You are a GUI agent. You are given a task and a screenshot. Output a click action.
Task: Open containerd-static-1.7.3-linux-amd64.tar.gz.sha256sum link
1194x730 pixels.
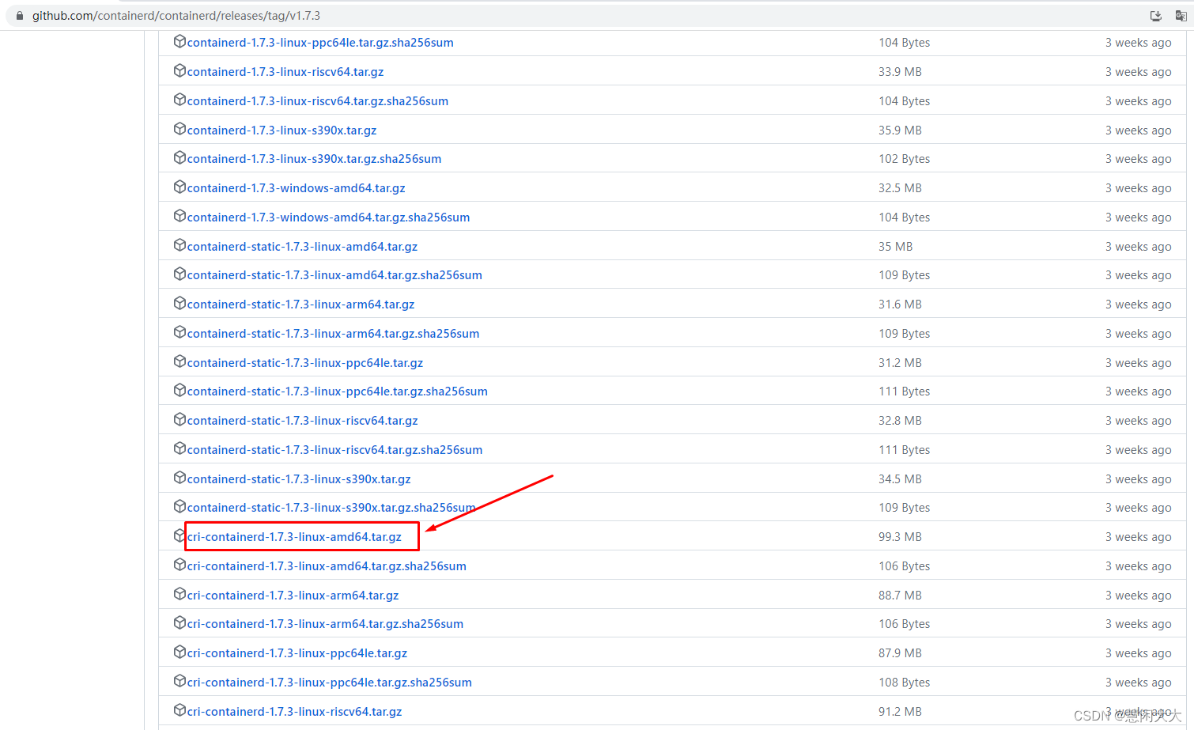click(x=334, y=275)
